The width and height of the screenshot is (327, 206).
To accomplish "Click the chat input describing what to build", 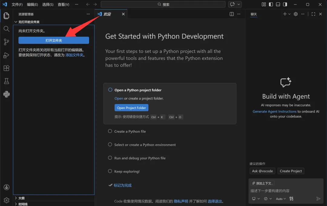I will 286,191.
